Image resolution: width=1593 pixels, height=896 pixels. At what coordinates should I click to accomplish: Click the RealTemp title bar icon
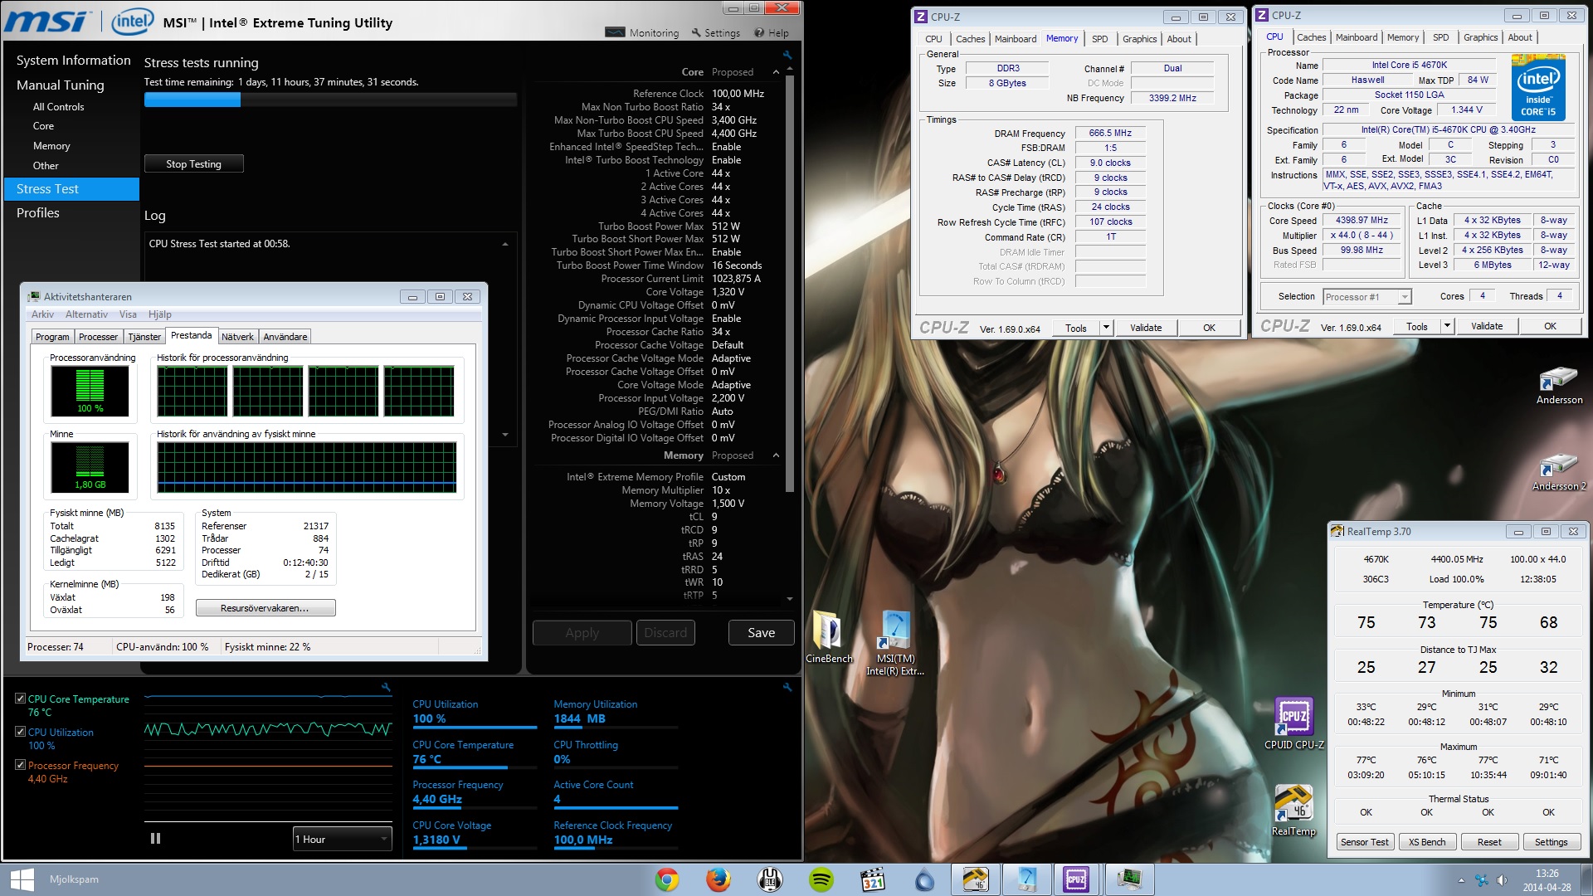pos(1337,532)
